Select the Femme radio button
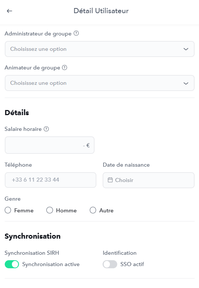This screenshot has width=199, height=288. click(8, 210)
